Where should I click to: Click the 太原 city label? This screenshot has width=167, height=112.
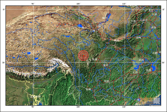pyautogui.click(x=133, y=21)
